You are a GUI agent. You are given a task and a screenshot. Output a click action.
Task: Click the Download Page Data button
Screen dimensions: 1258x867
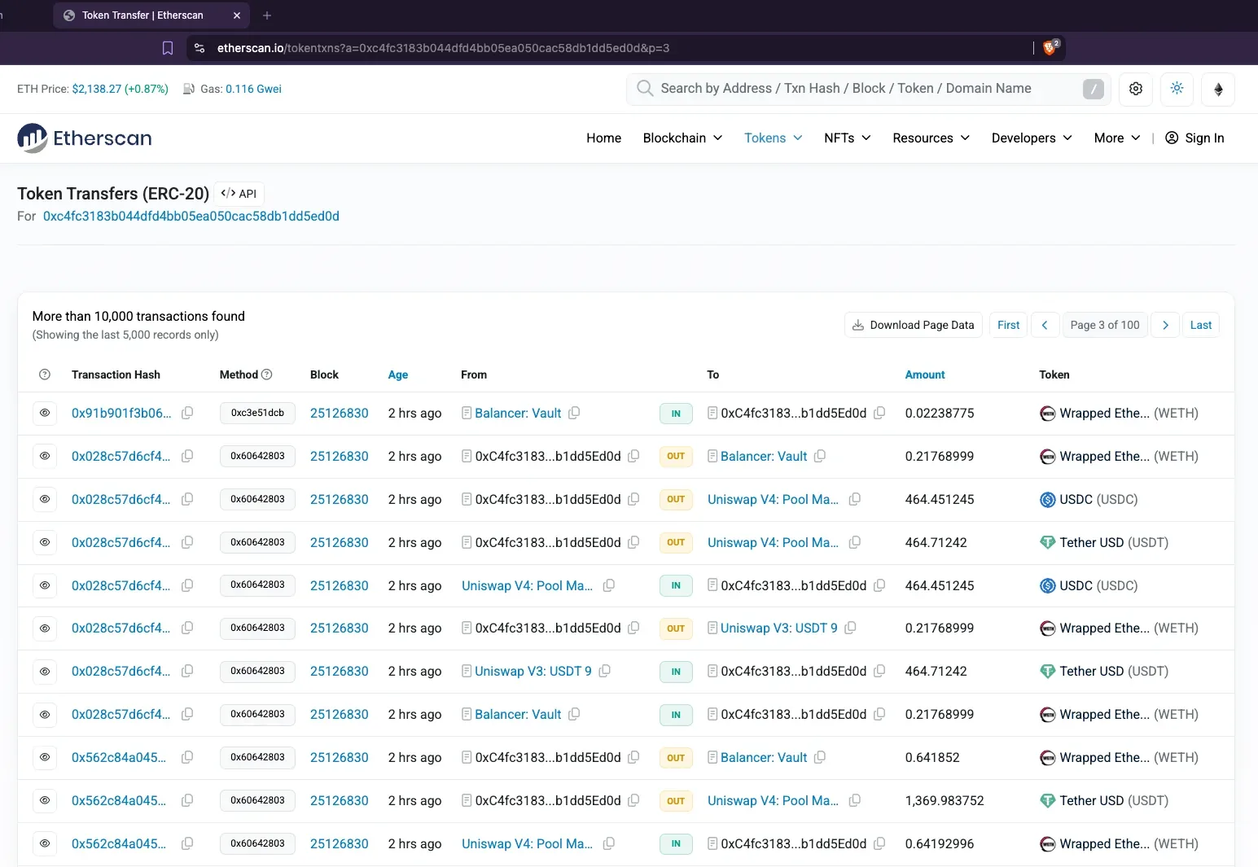(x=913, y=325)
